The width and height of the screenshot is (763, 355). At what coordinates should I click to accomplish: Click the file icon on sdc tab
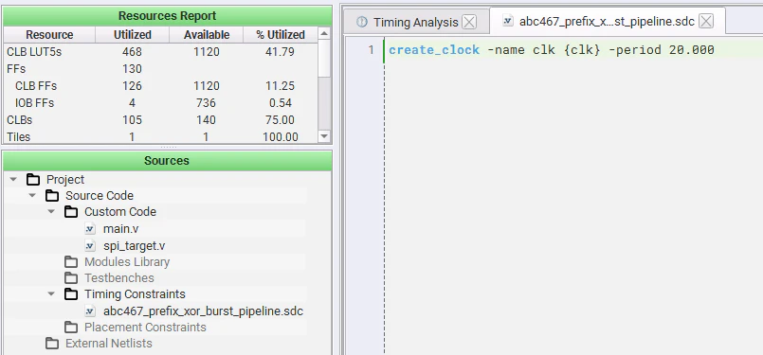(x=508, y=21)
